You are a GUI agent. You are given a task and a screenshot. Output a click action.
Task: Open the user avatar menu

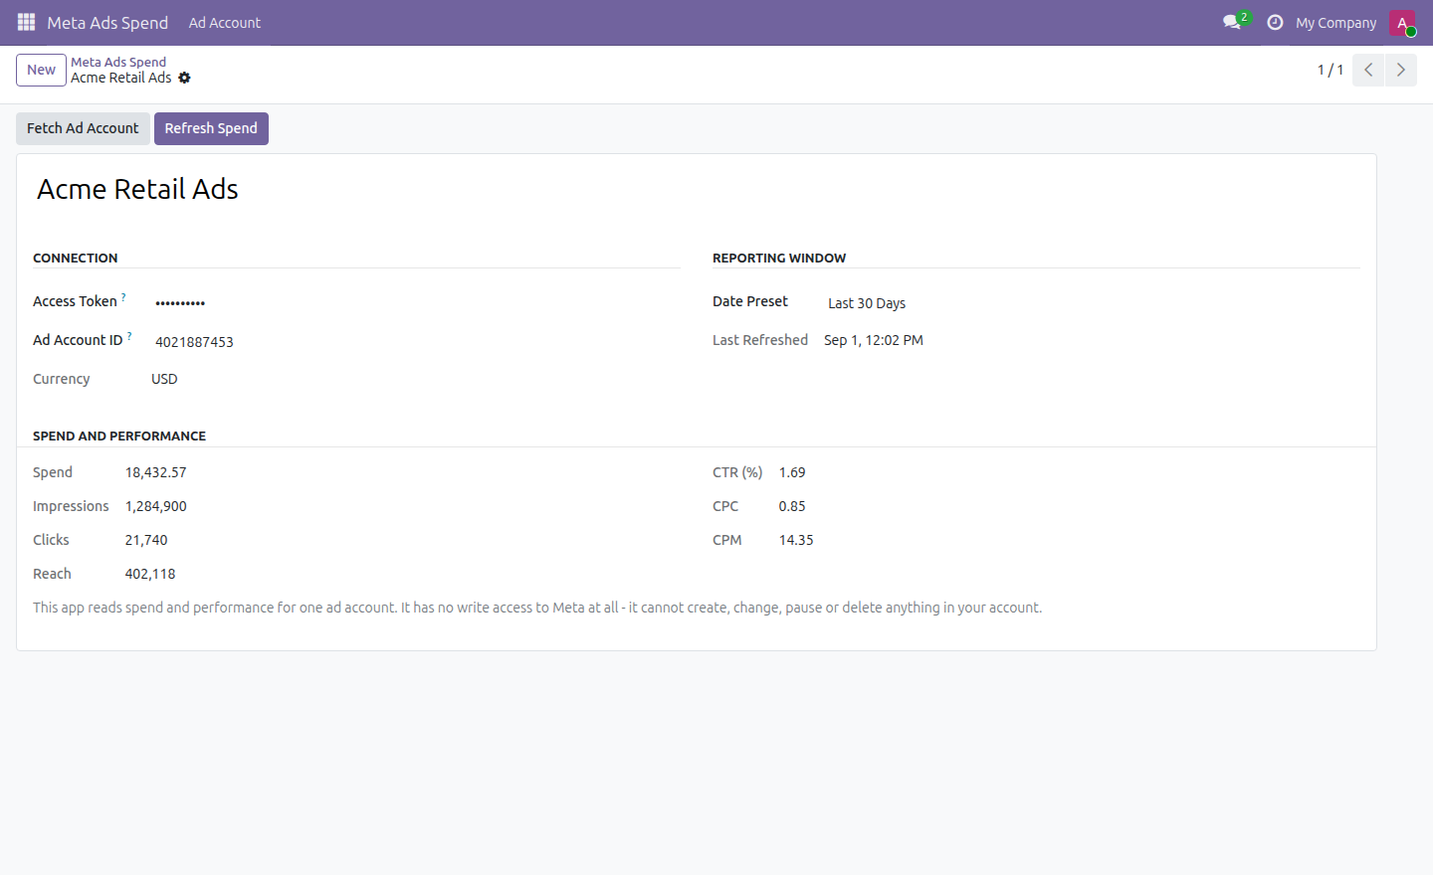(x=1402, y=22)
